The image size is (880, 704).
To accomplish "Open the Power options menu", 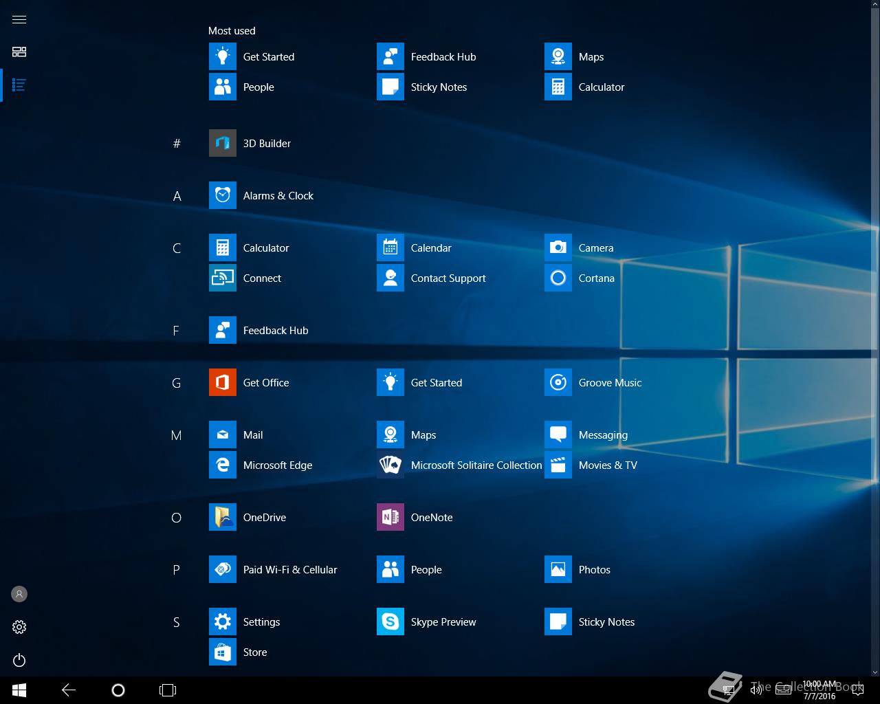I will [19, 660].
